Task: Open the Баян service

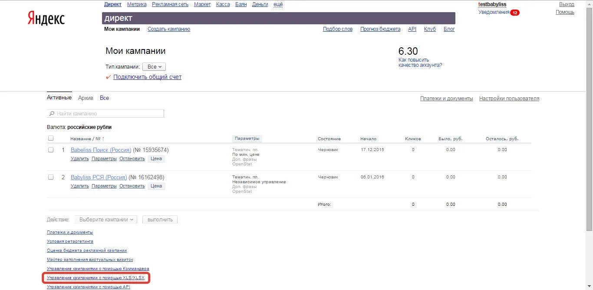Action: 241,4
